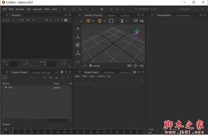This screenshot has width=208, height=136.
Task: Switch to the Monitor tab
Action: pyautogui.click(x=16, y=15)
